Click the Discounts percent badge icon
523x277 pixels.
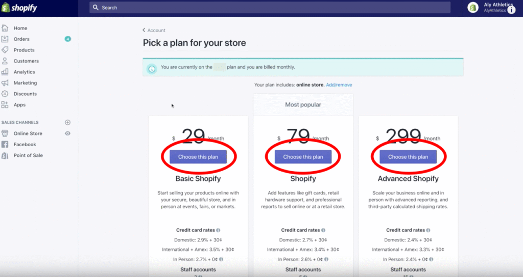click(5, 94)
